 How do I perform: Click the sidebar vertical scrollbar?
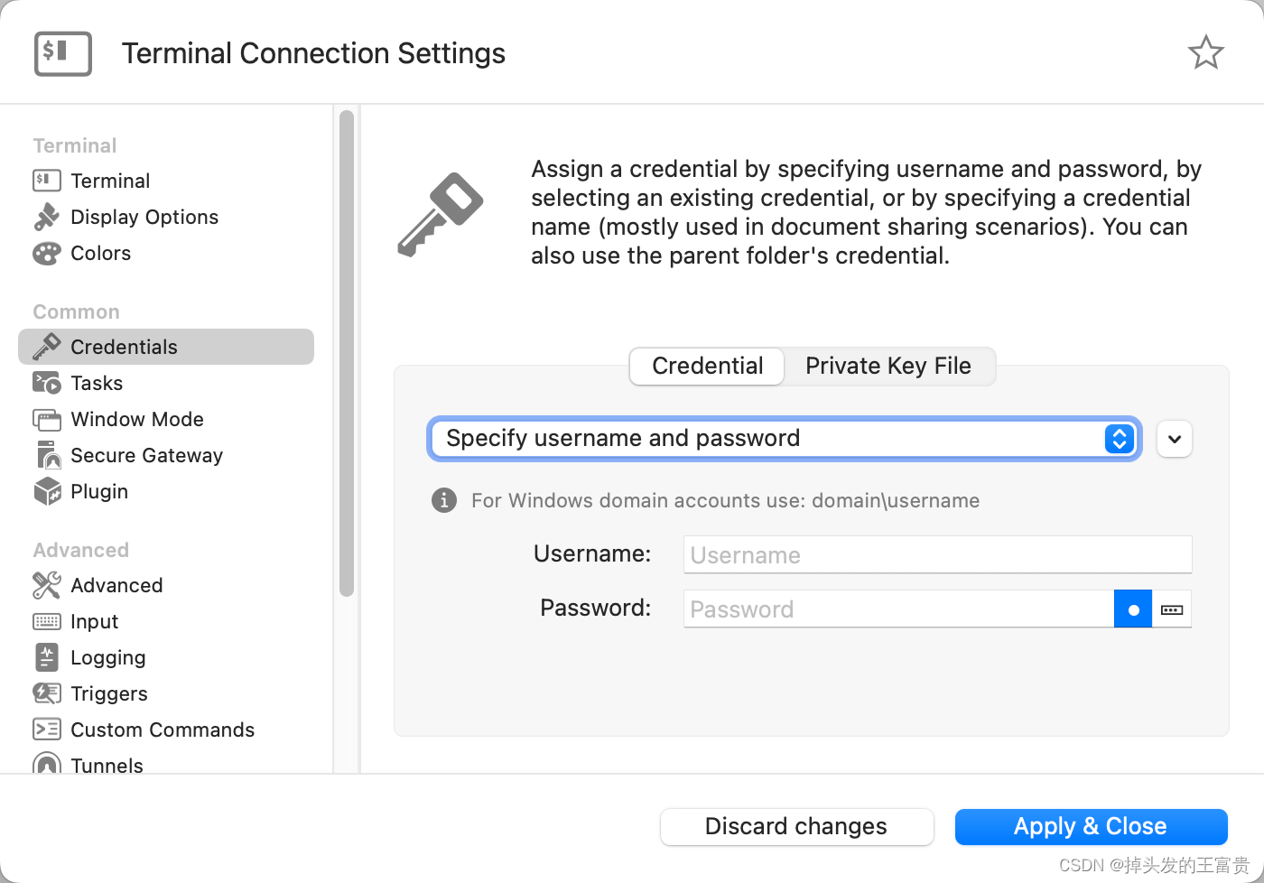(347, 352)
